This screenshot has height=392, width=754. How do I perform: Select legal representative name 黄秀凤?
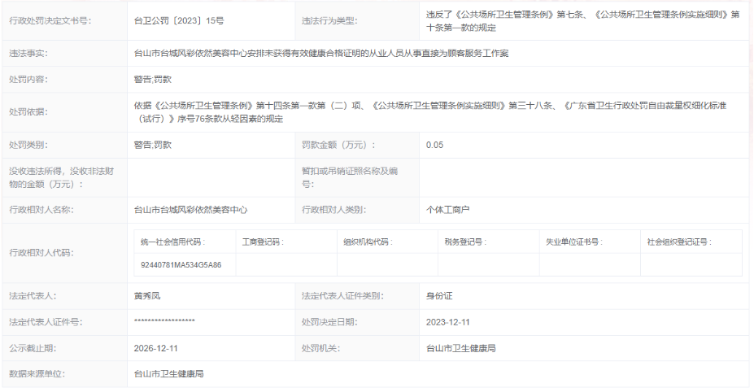coord(150,296)
